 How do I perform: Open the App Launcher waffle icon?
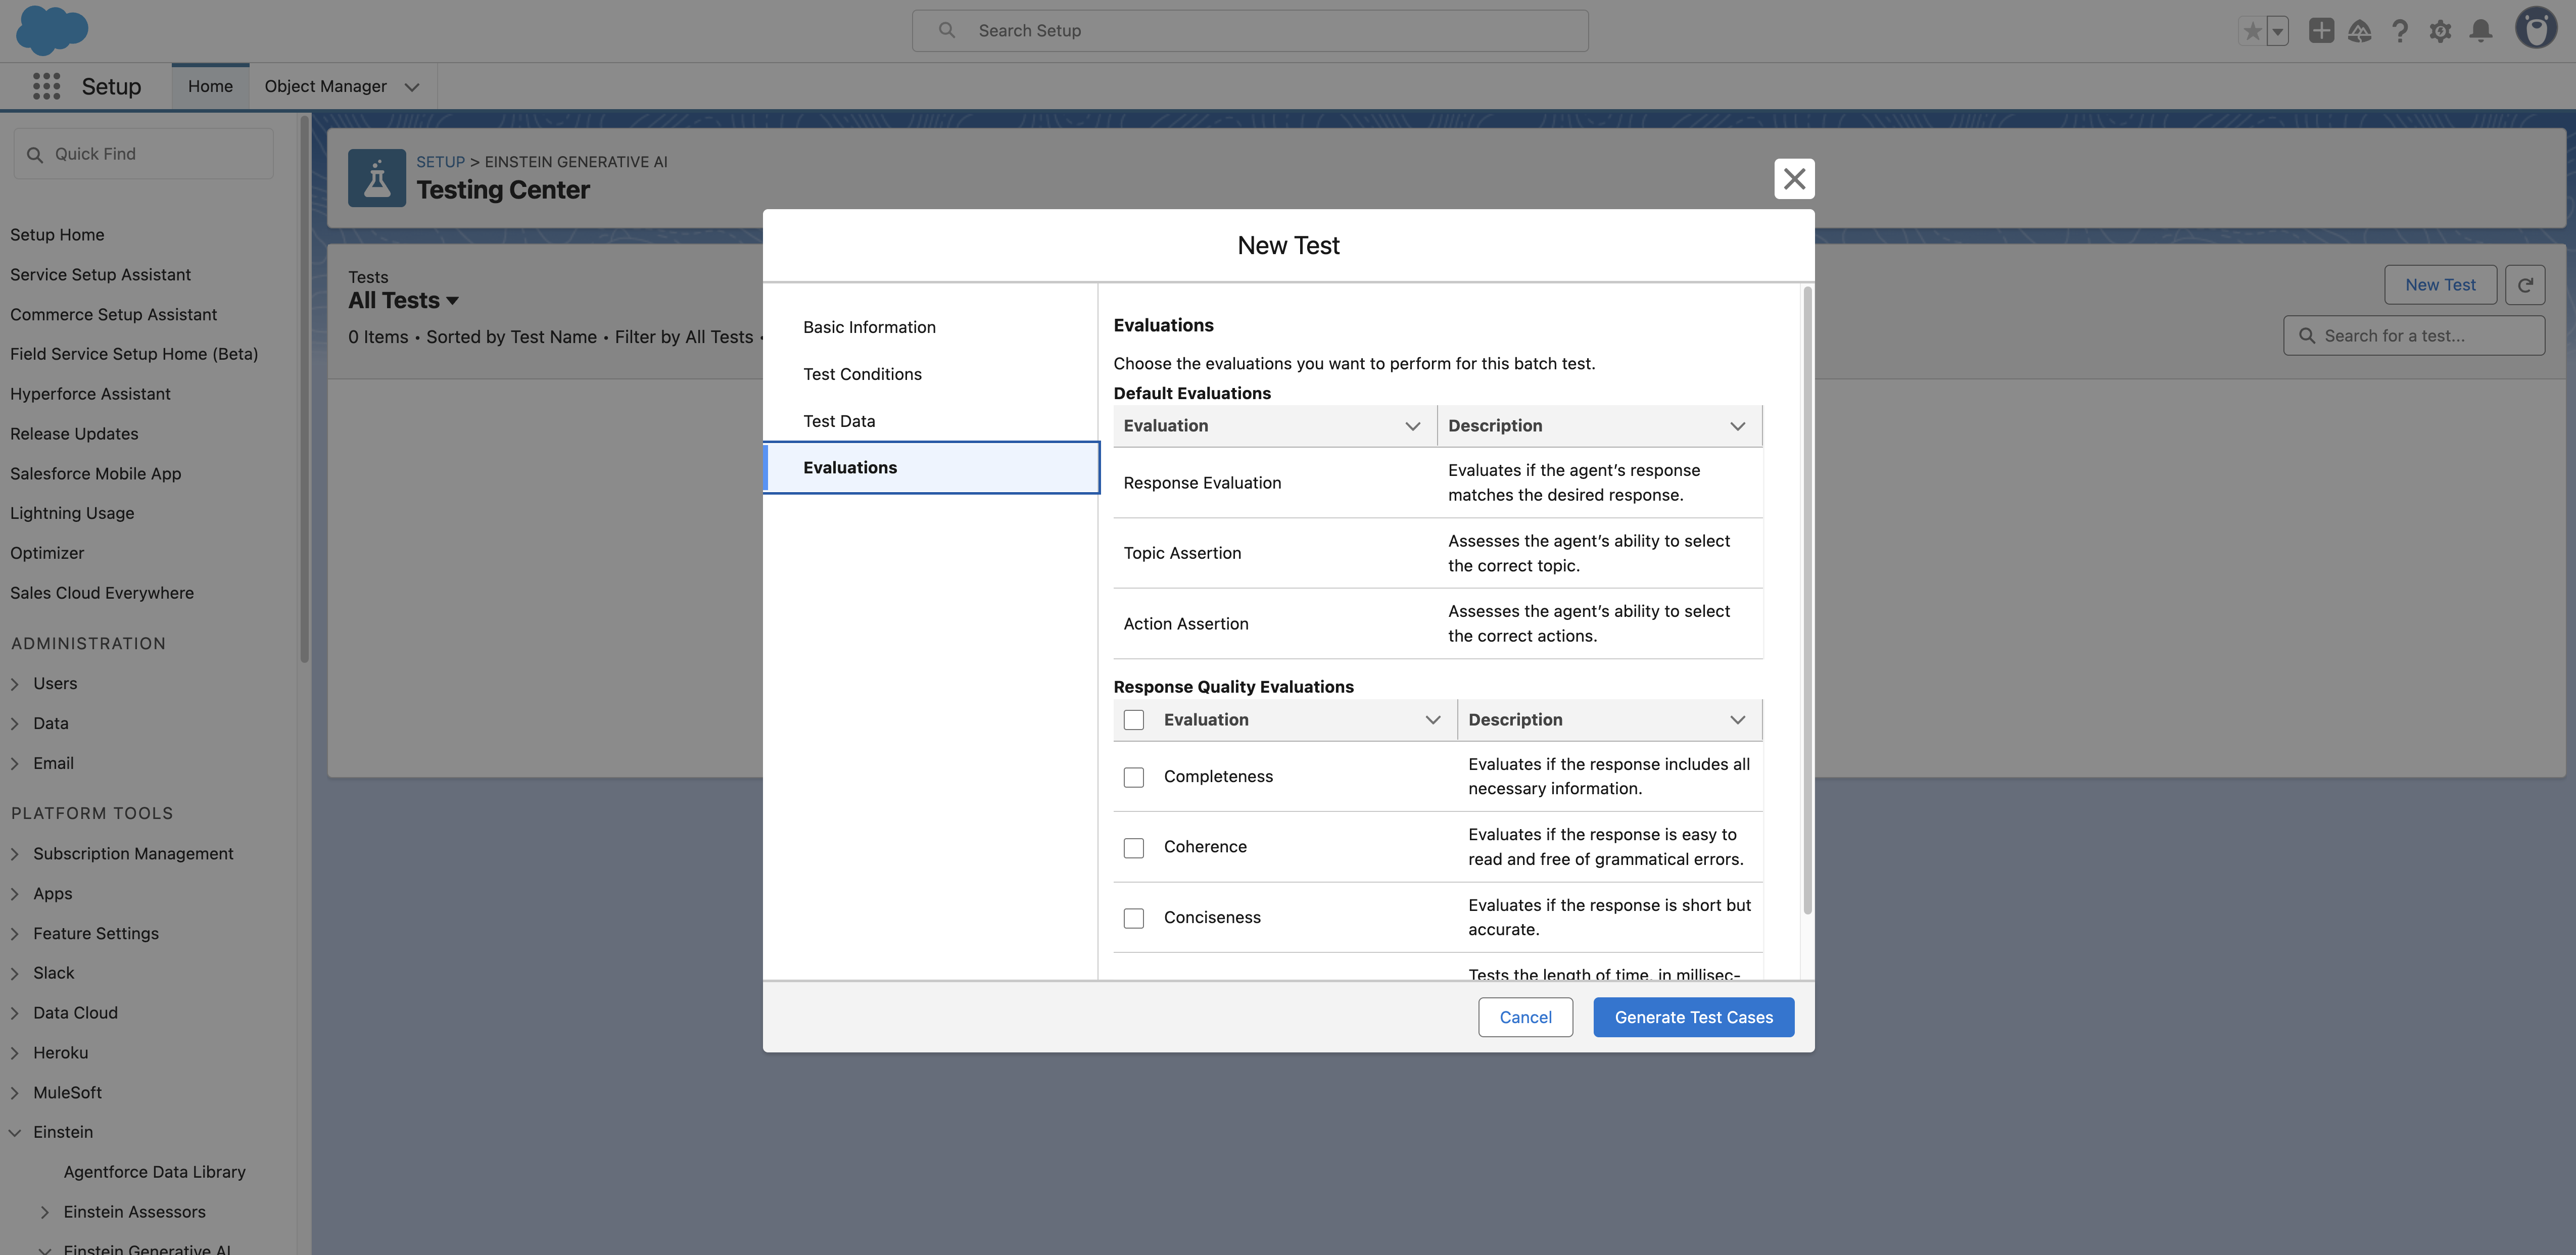[x=46, y=86]
